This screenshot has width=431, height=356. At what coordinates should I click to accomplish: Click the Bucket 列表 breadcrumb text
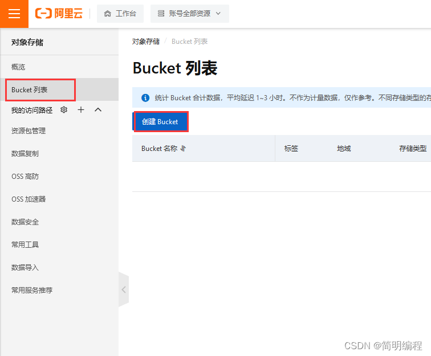[190, 42]
